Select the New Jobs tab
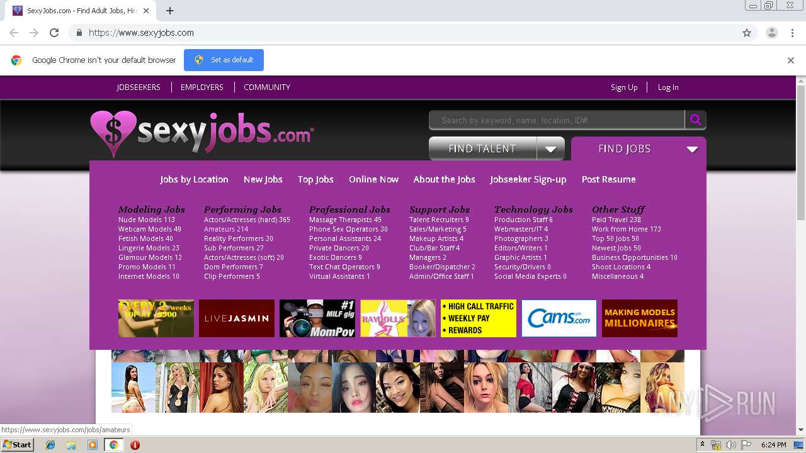 click(x=263, y=179)
